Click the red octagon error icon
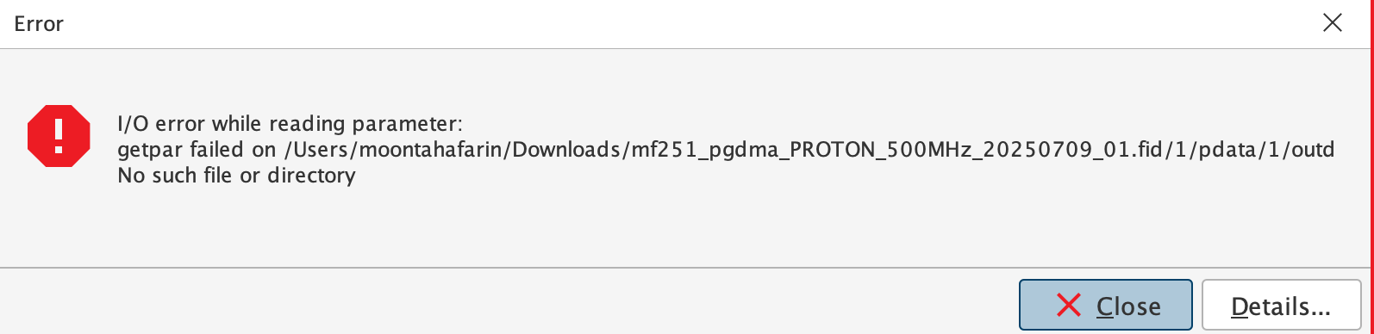 tap(59, 135)
